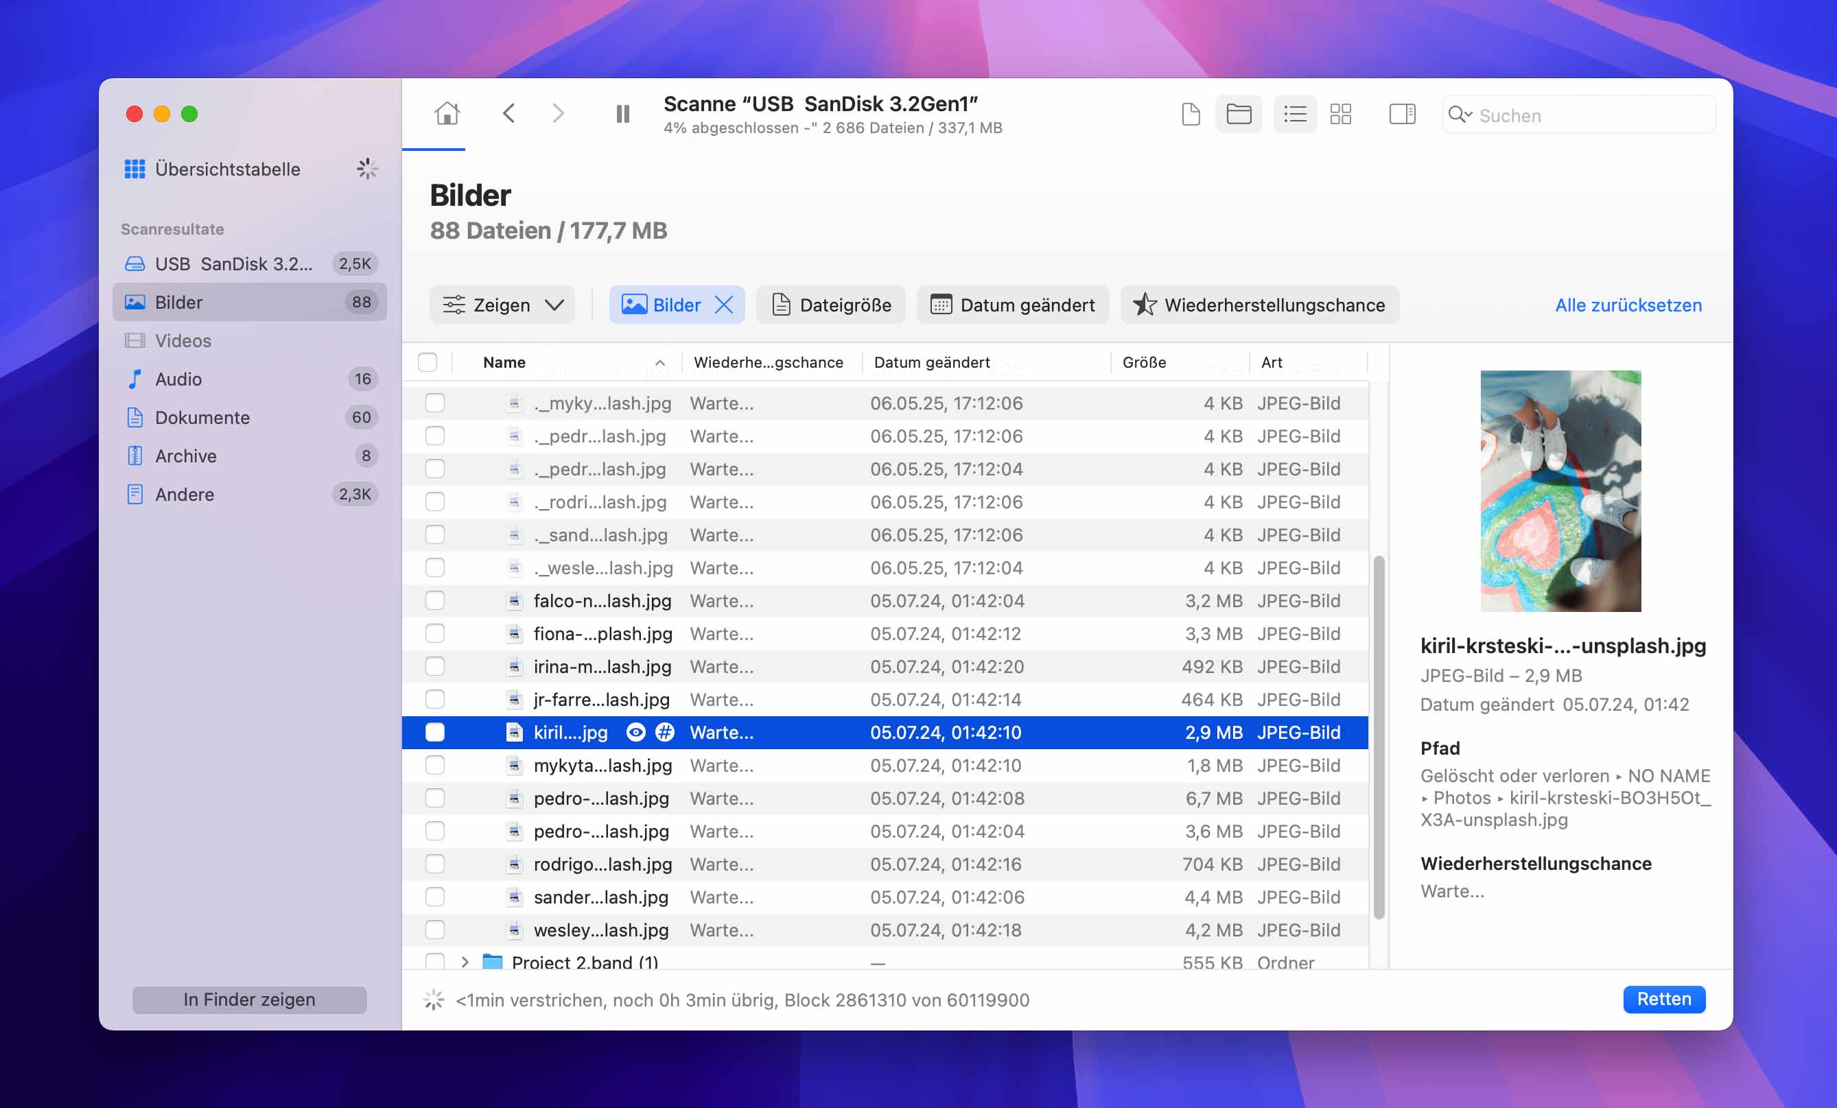Image resolution: width=1837 pixels, height=1108 pixels.
Task: Click the pedro-...lash.jpg 6,7 MB file icon
Action: (x=514, y=799)
